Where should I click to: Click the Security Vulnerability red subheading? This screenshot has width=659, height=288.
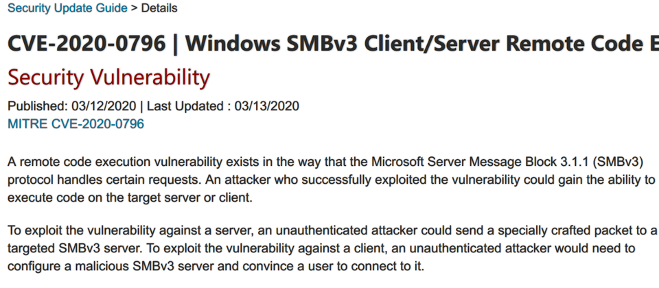click(108, 78)
